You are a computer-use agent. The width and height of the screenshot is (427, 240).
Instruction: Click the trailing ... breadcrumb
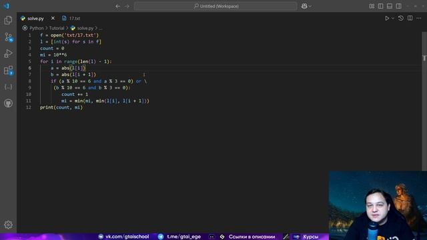[x=101, y=28]
